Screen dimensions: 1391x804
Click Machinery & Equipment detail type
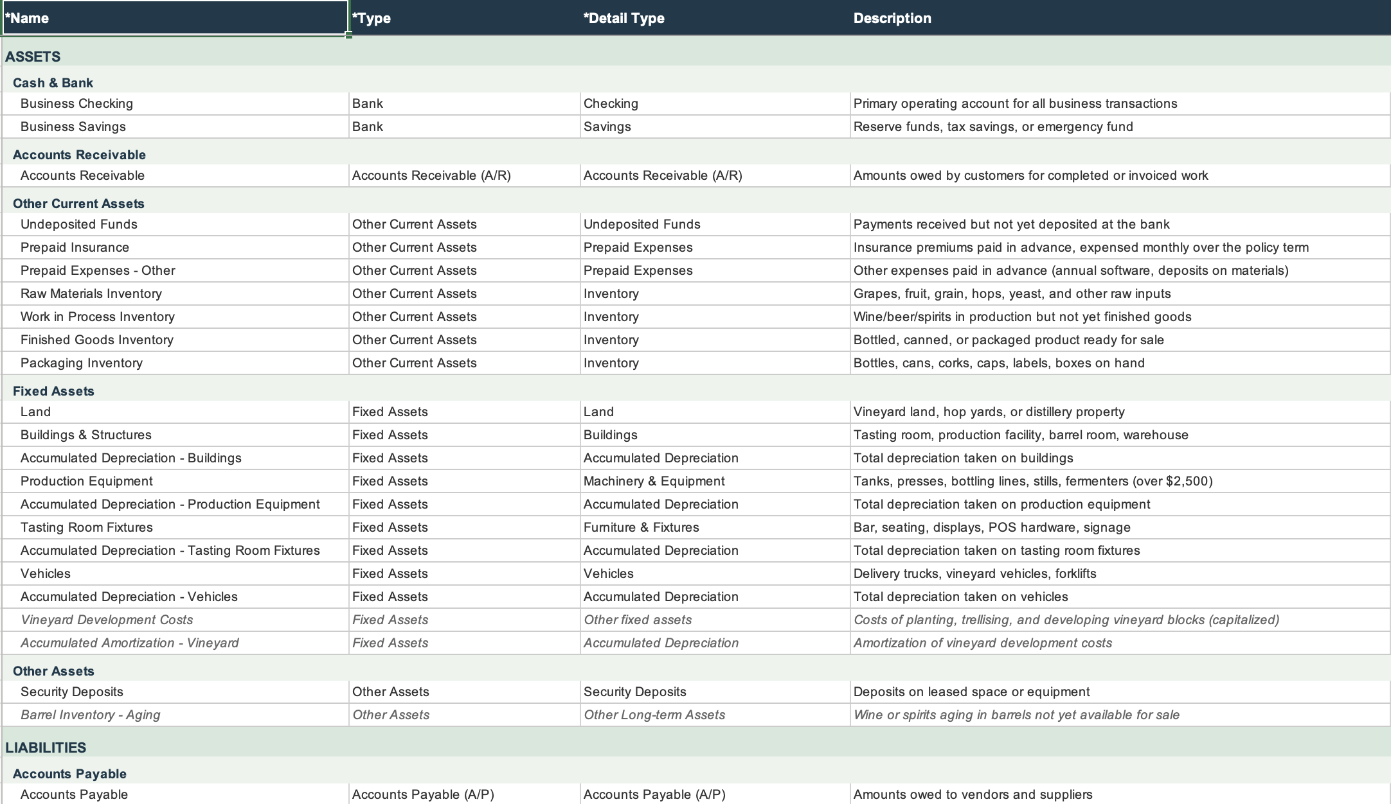click(x=715, y=481)
